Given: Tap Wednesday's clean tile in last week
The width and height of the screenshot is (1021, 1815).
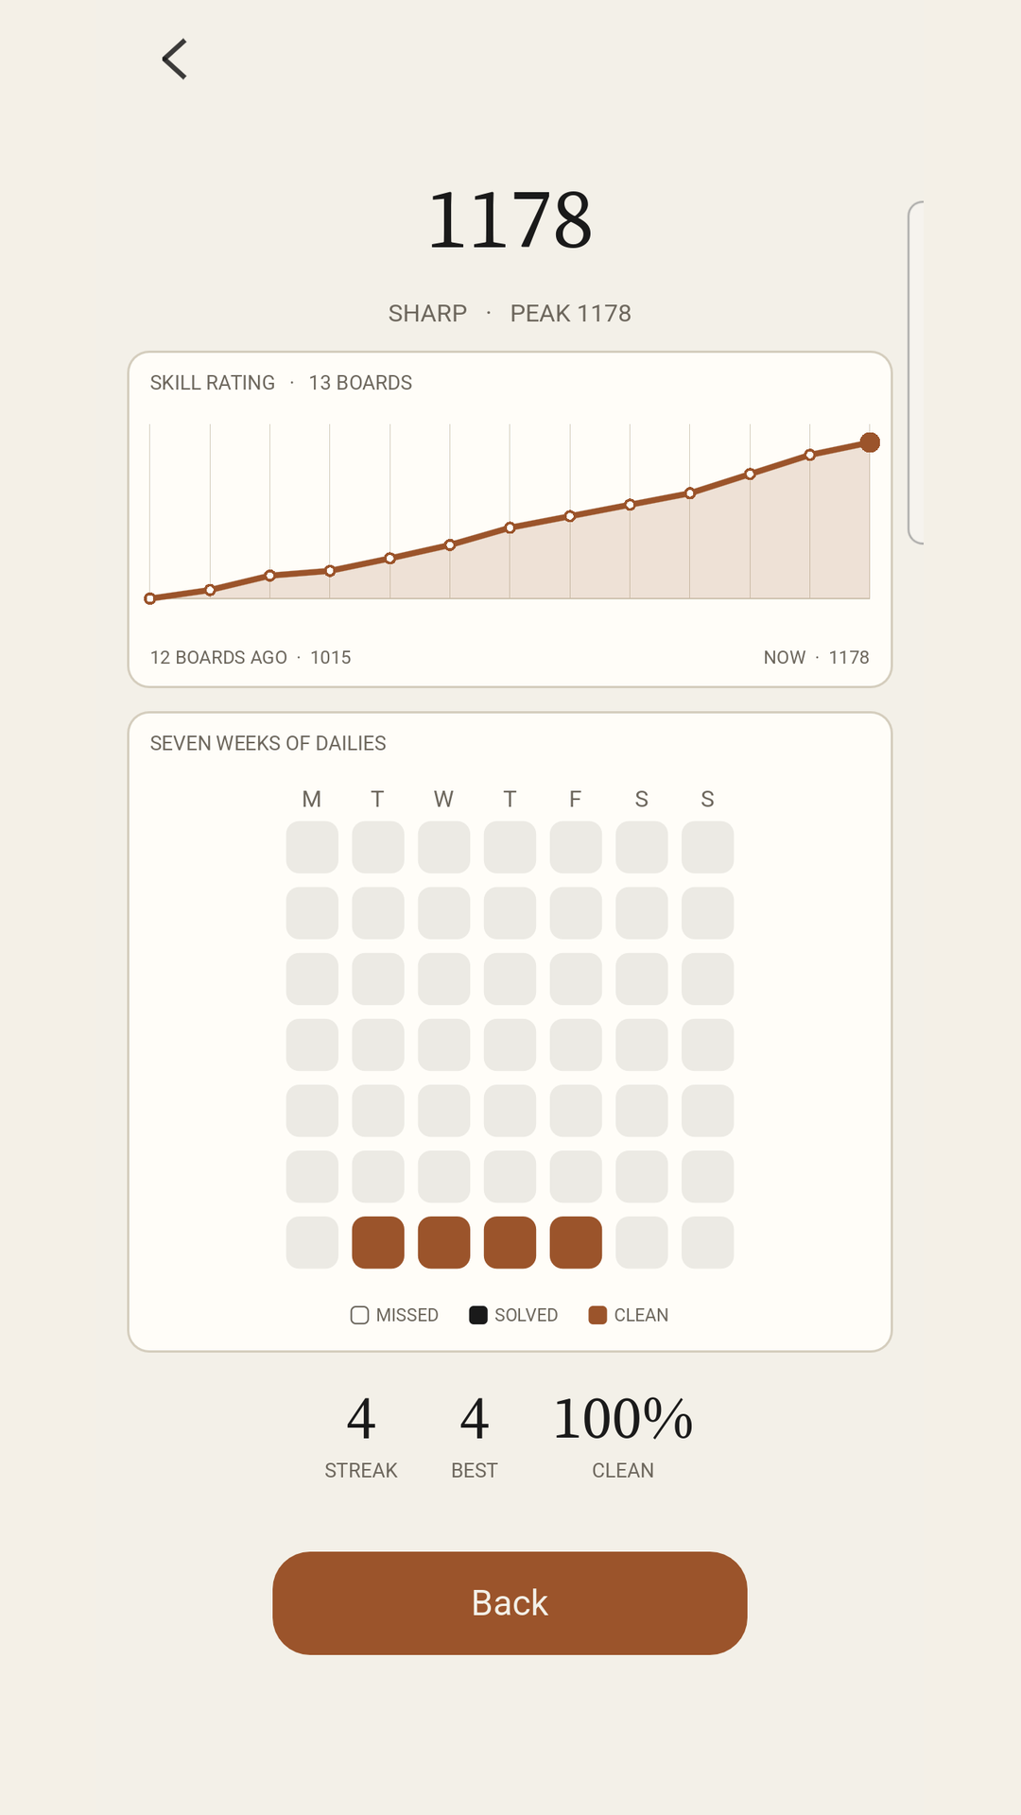Looking at the screenshot, I should (x=443, y=1242).
